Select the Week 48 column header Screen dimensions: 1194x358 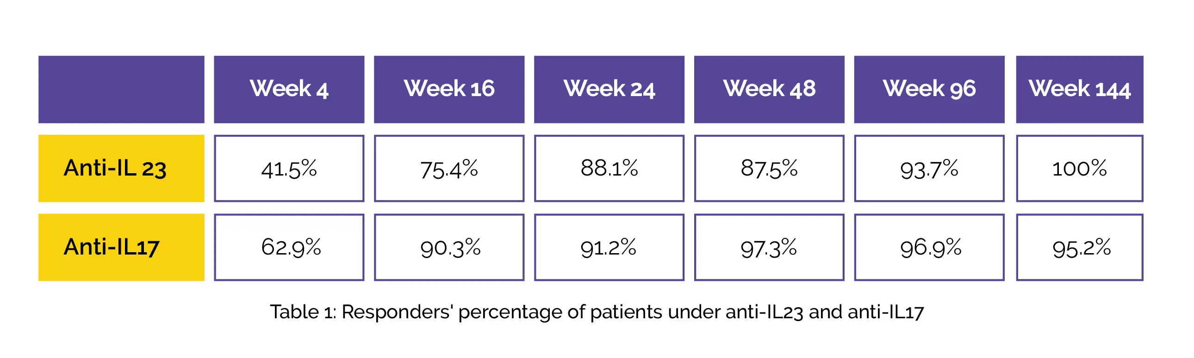(769, 89)
